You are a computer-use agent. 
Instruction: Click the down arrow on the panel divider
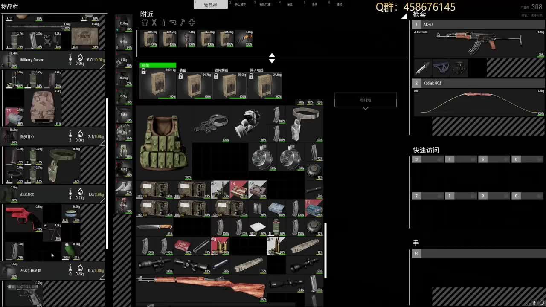[x=272, y=61]
